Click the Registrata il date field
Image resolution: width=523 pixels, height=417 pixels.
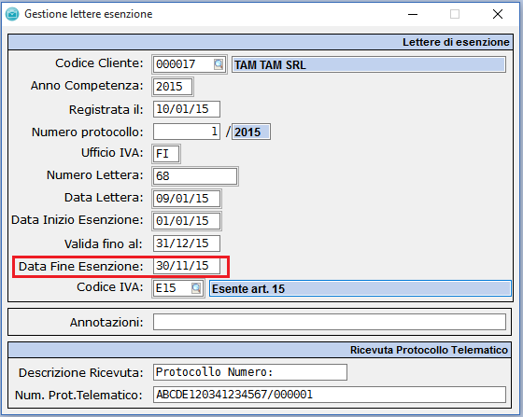(x=187, y=109)
